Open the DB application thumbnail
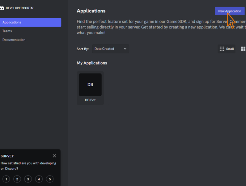Screen dimensions: 246x186 90,85
